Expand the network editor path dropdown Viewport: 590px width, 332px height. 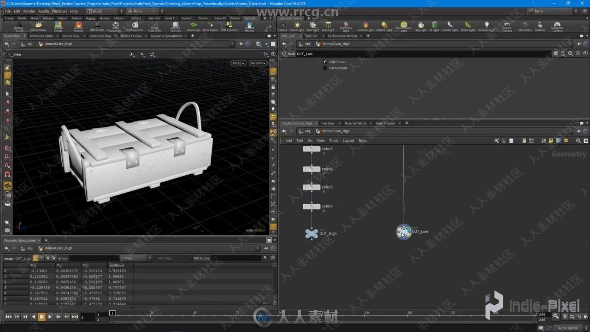point(570,131)
